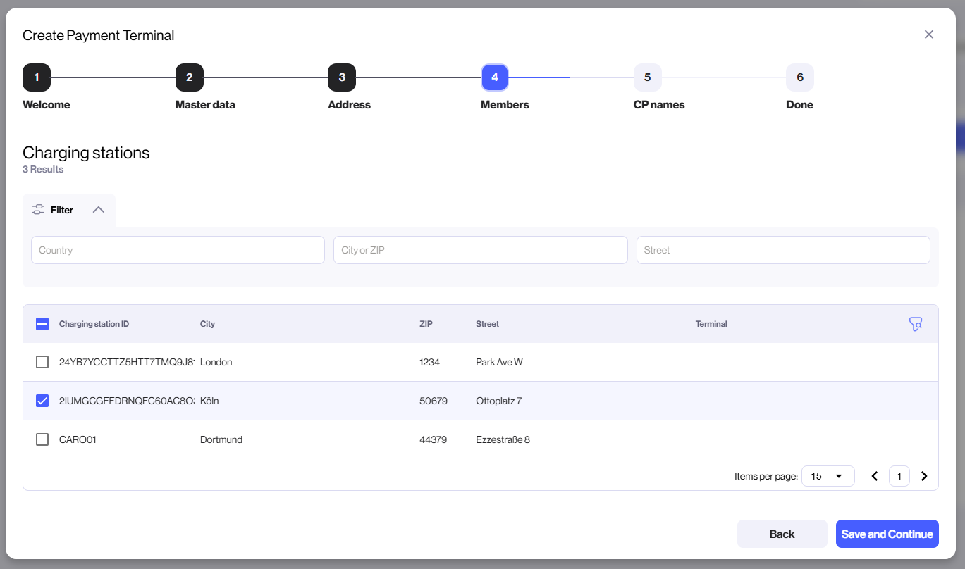Click the filter sliders icon beside Filter
This screenshot has height=569, width=965.
38,209
